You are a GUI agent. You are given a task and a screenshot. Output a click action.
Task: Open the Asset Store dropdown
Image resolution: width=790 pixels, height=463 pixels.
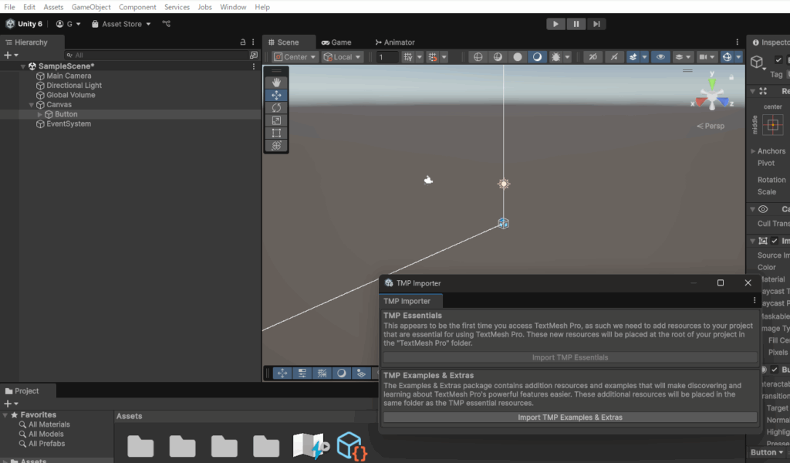[121, 24]
